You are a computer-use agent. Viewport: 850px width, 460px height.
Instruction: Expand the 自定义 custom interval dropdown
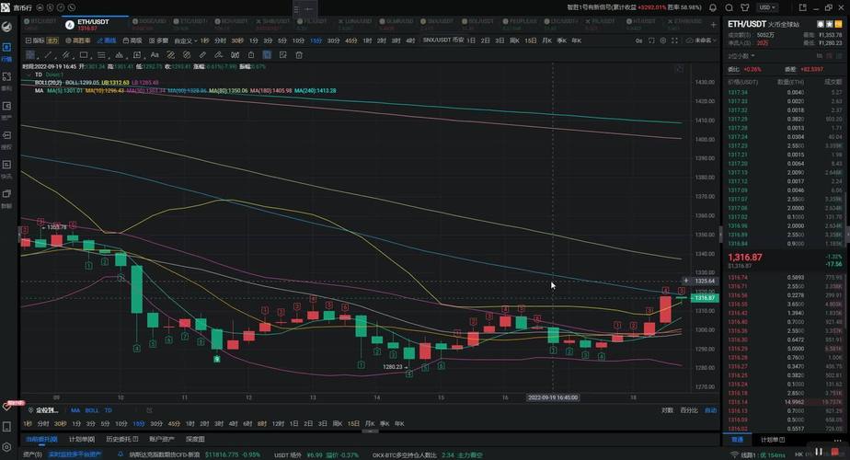pos(185,40)
